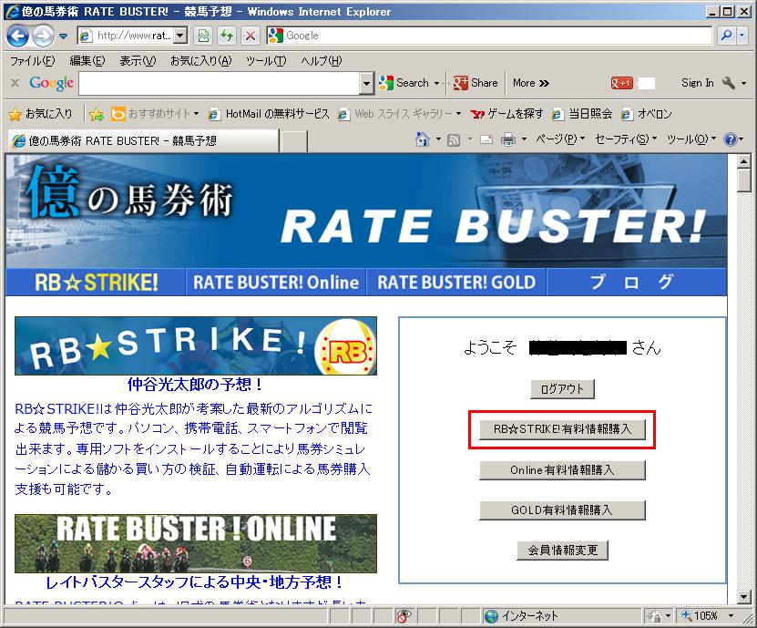
Task: Open the 表示(V) menu
Action: [138, 60]
